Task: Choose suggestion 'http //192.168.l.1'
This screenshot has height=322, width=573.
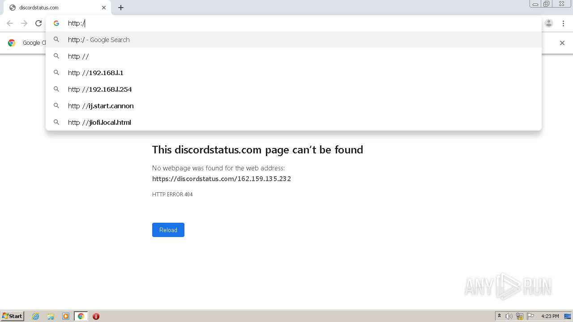Action: click(294, 72)
